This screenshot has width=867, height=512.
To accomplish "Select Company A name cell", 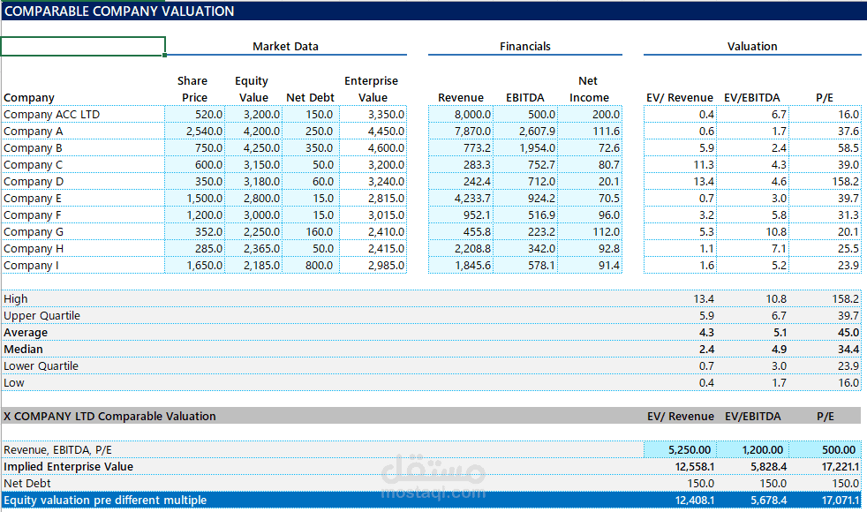I will point(83,131).
